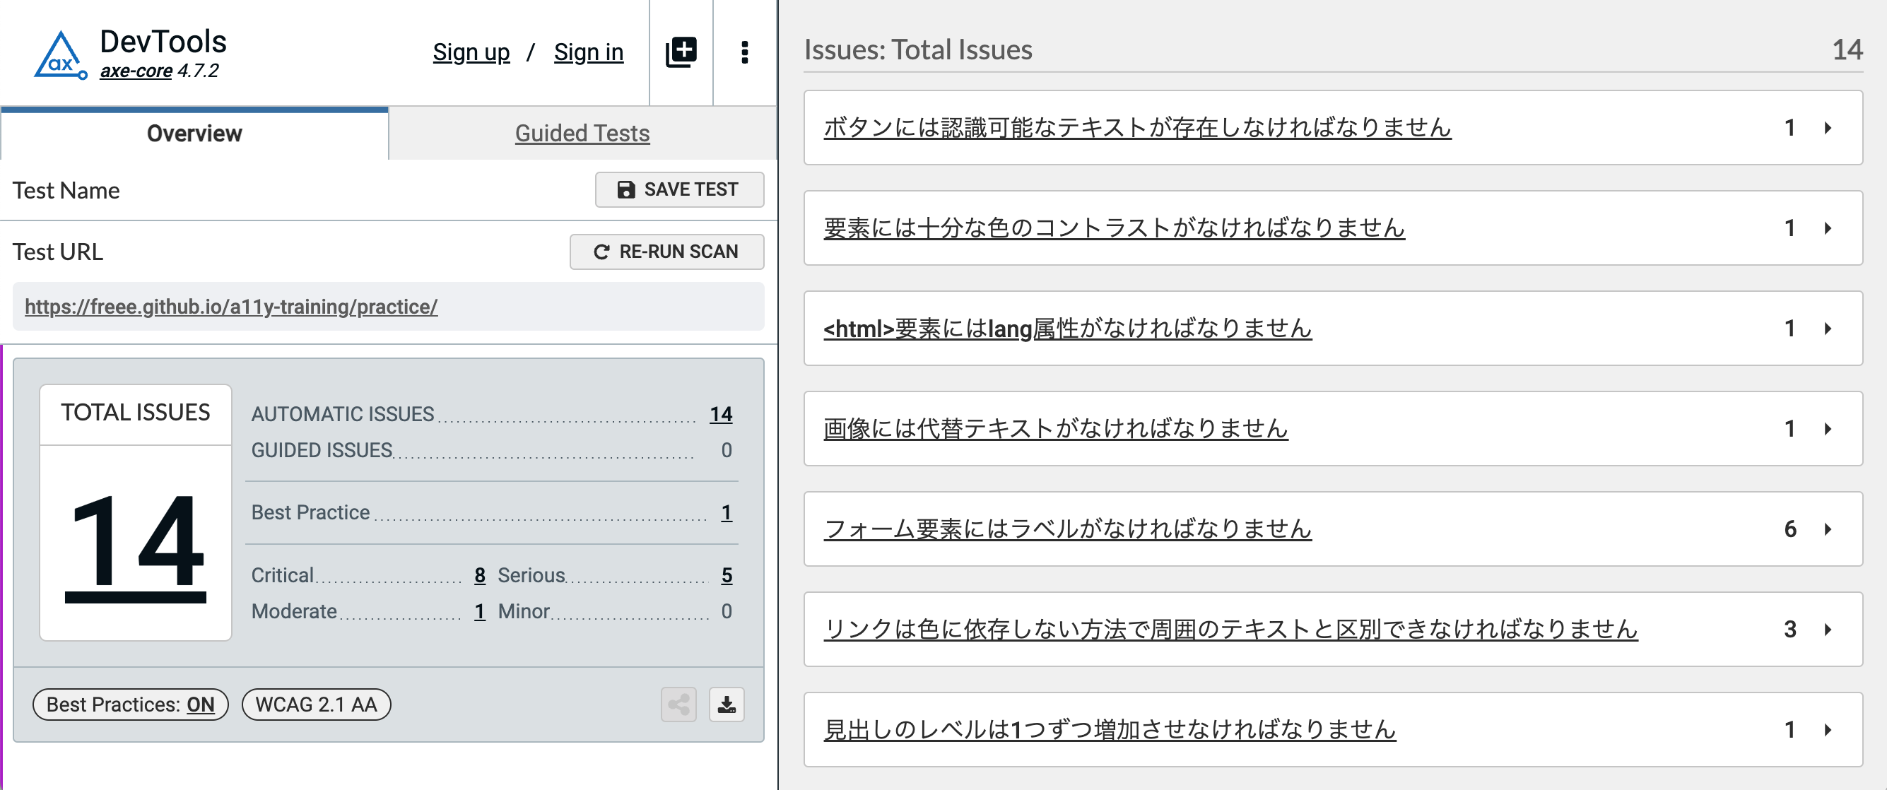
Task: Open the tested a11y-training practice URL
Action: click(230, 307)
